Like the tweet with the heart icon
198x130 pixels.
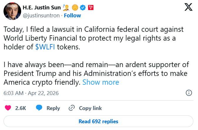[8, 108]
